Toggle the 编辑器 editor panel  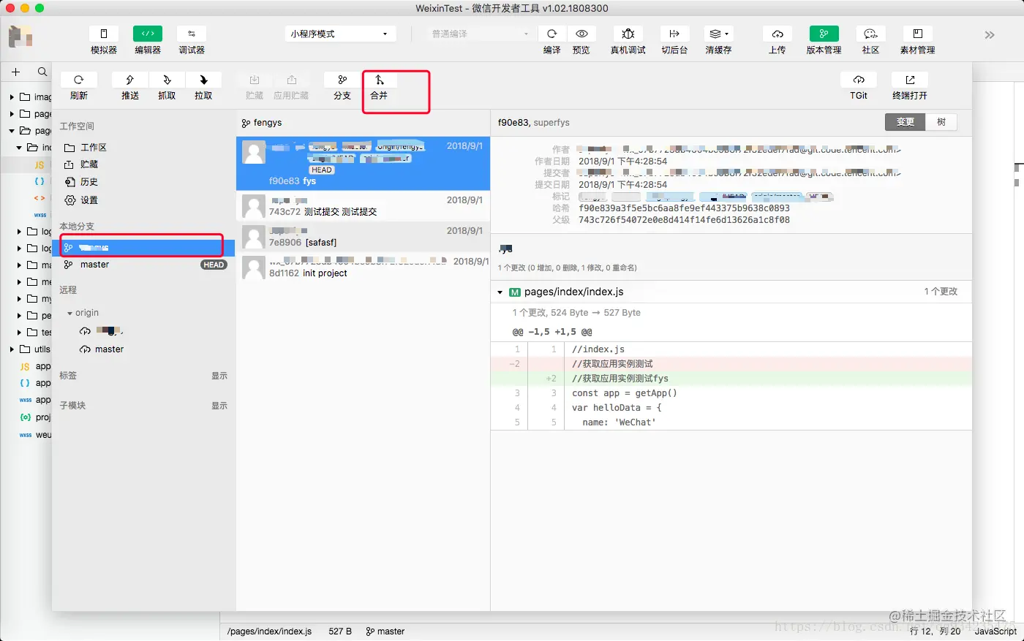tap(148, 34)
